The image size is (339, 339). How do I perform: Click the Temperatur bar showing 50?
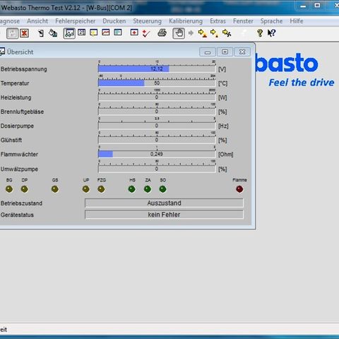[x=157, y=83]
